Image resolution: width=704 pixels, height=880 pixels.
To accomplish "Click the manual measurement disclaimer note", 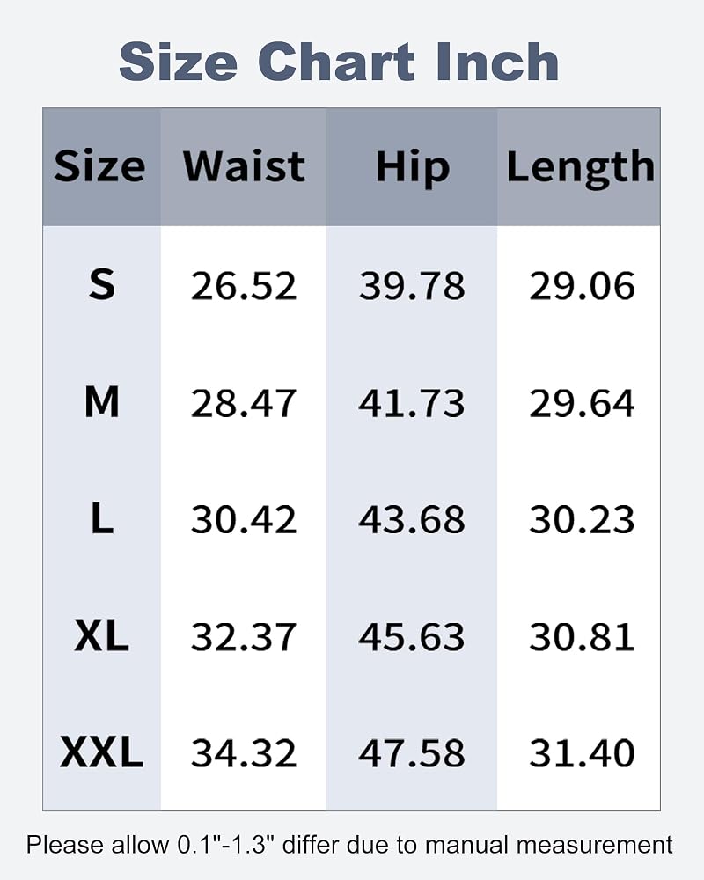I will coord(349,845).
